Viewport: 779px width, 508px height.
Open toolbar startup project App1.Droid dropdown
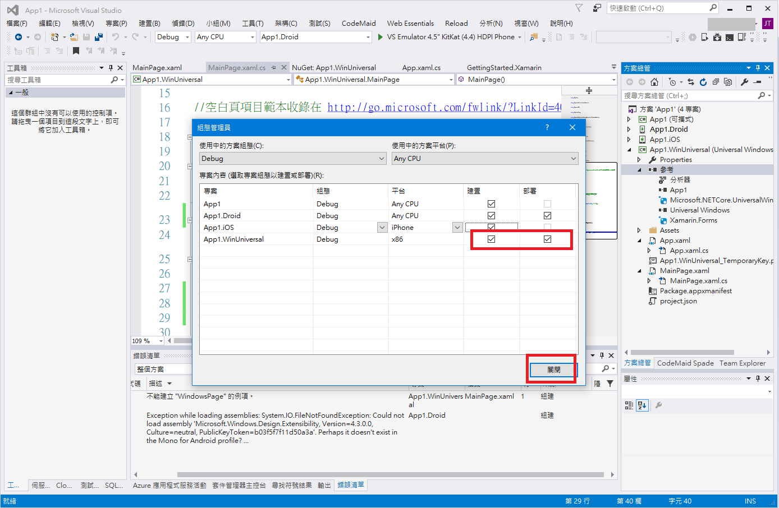(316, 37)
